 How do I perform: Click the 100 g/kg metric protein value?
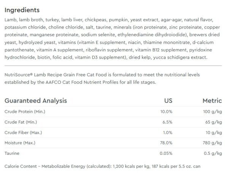coord(212,112)
